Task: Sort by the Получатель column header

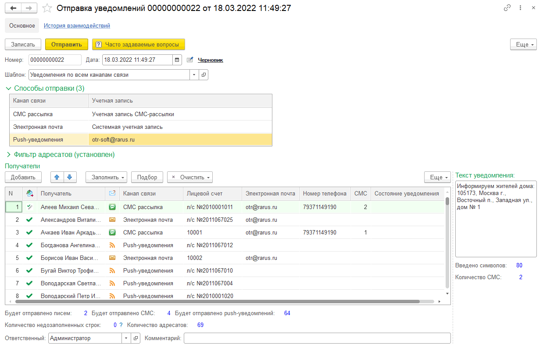Action: point(71,193)
